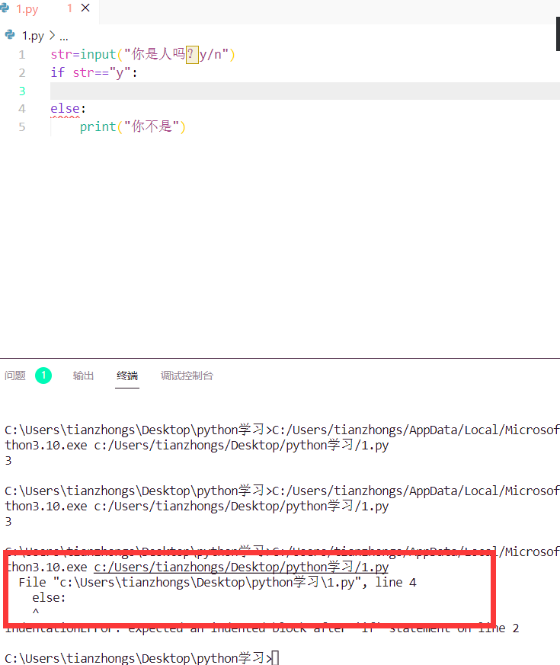The width and height of the screenshot is (560, 665).
Task: Click the problems count badge next to 问题
Action: tap(43, 376)
